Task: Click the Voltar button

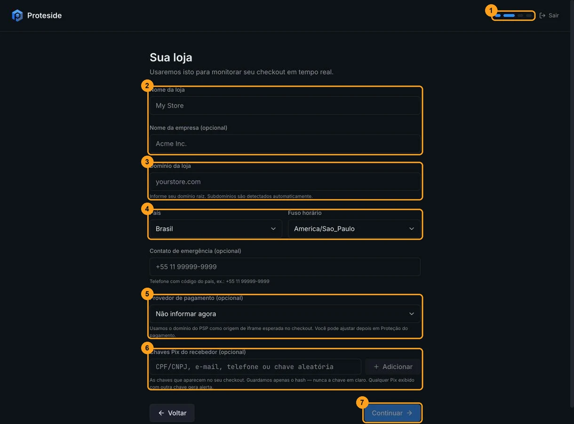Action: click(172, 413)
